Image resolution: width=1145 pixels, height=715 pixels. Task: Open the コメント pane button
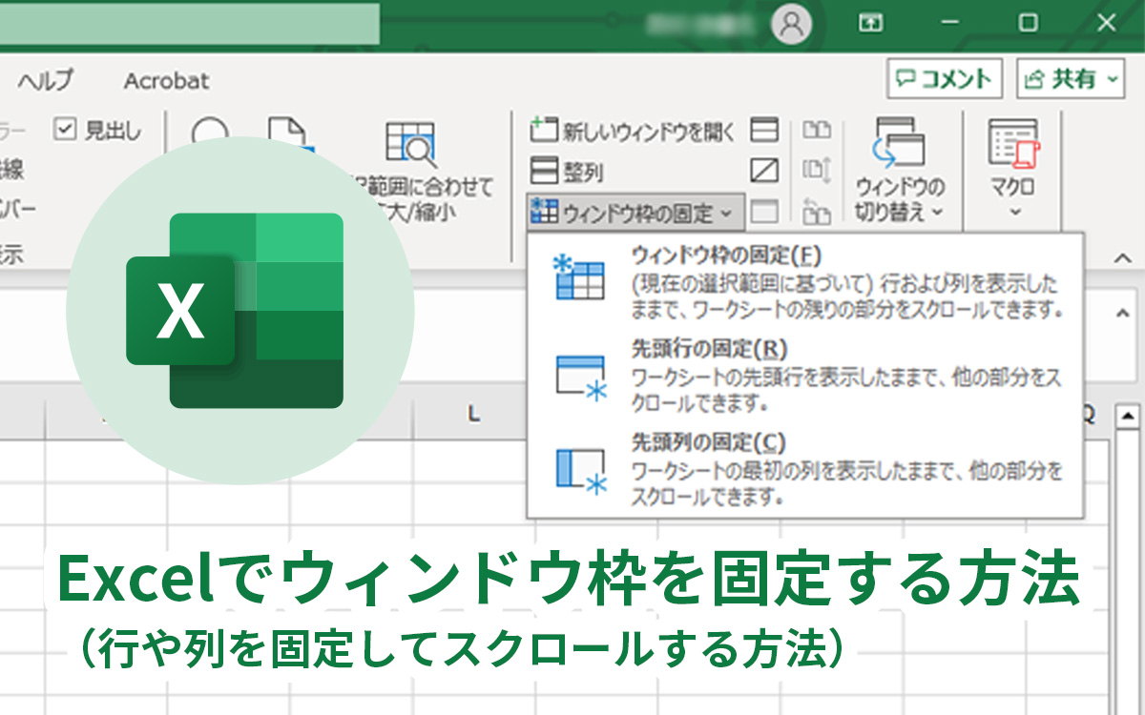pyautogui.click(x=945, y=79)
